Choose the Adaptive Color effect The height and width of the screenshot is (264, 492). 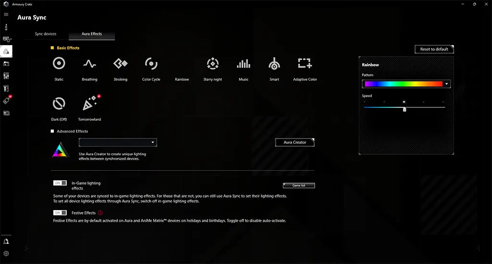coord(305,63)
